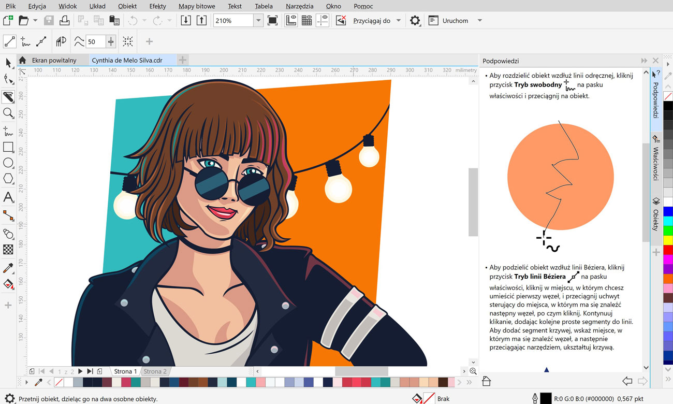
Task: Expand the Hints panel double-arrow
Action: (x=644, y=61)
